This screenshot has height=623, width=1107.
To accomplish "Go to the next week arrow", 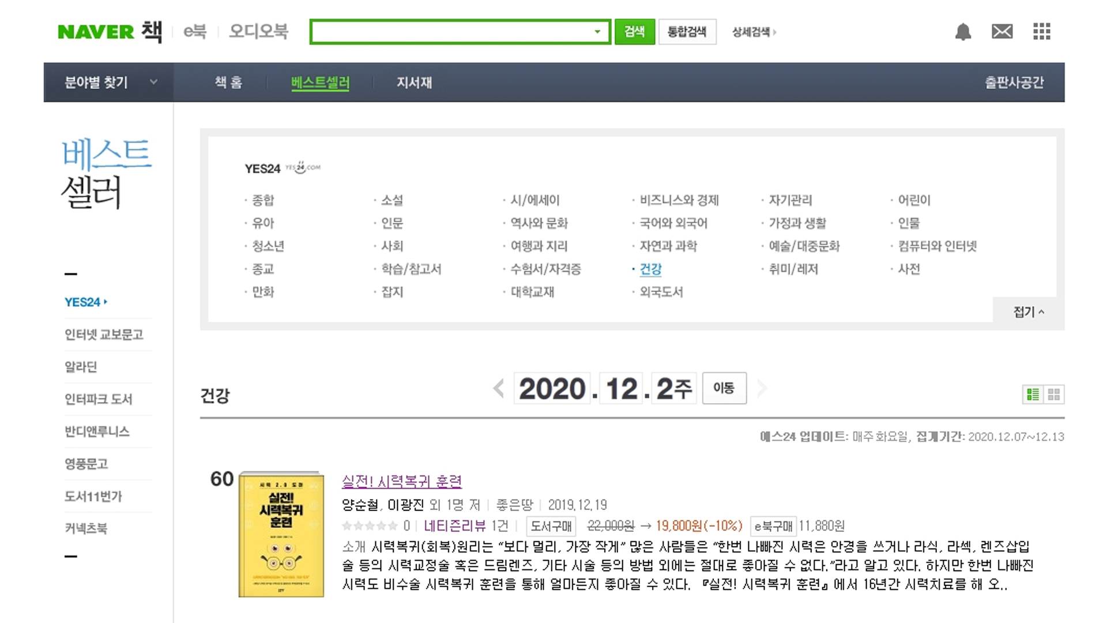I will 762,388.
